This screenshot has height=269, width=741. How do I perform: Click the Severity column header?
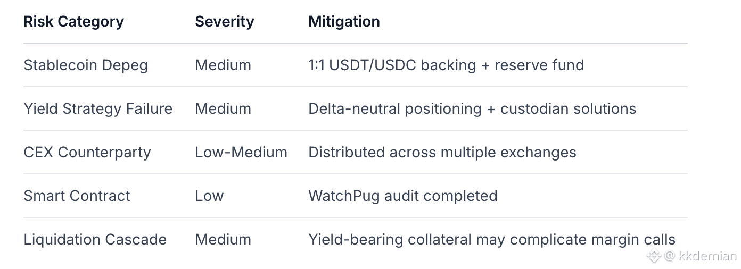coord(224,22)
